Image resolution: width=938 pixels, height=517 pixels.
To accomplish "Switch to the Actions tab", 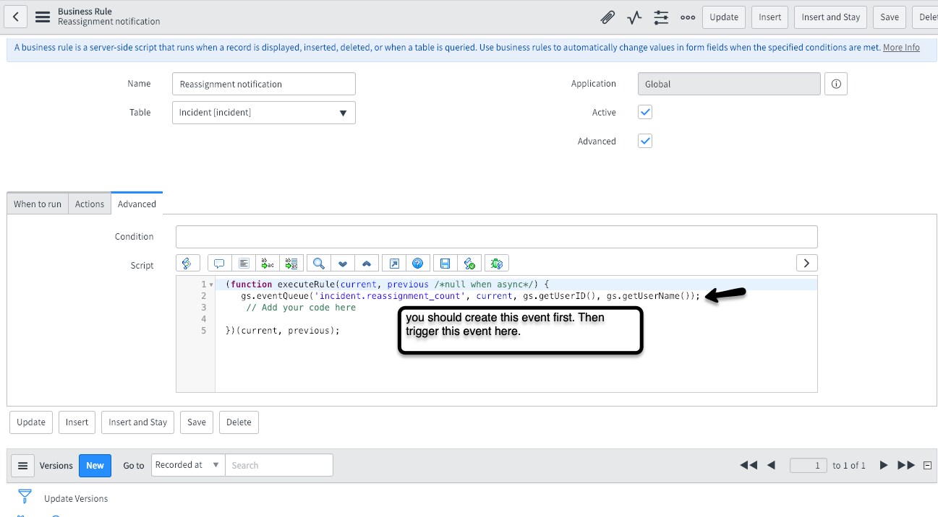I will coord(89,204).
